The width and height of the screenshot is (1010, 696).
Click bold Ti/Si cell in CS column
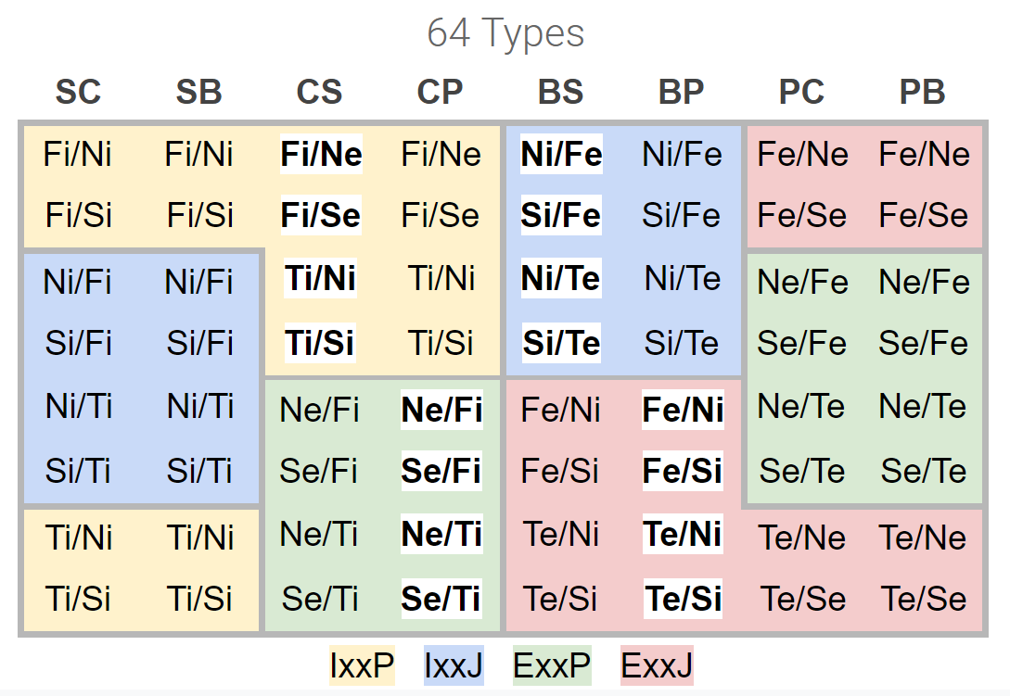(320, 343)
